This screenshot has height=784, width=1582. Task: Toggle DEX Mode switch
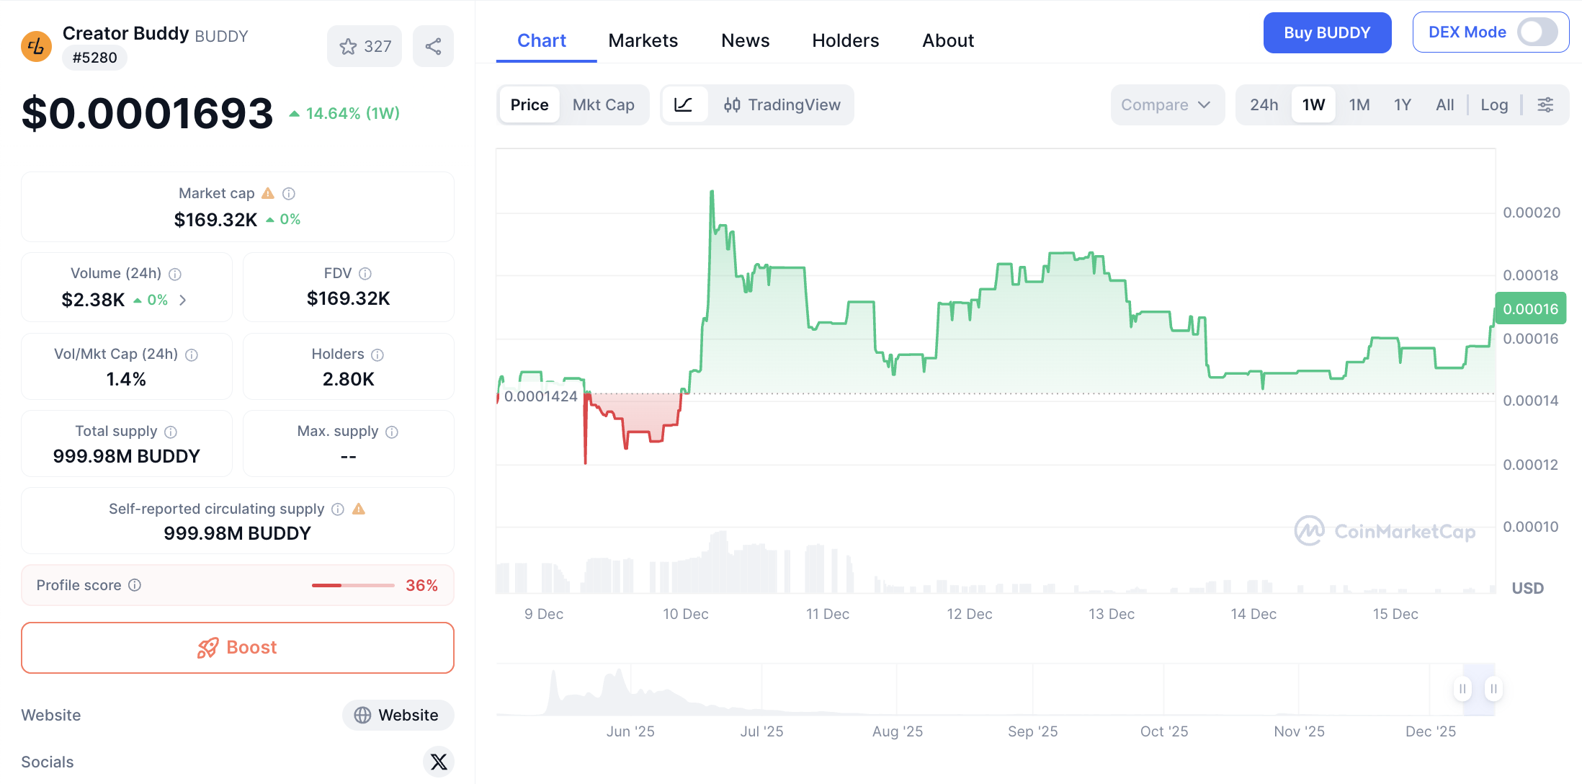coord(1537,32)
